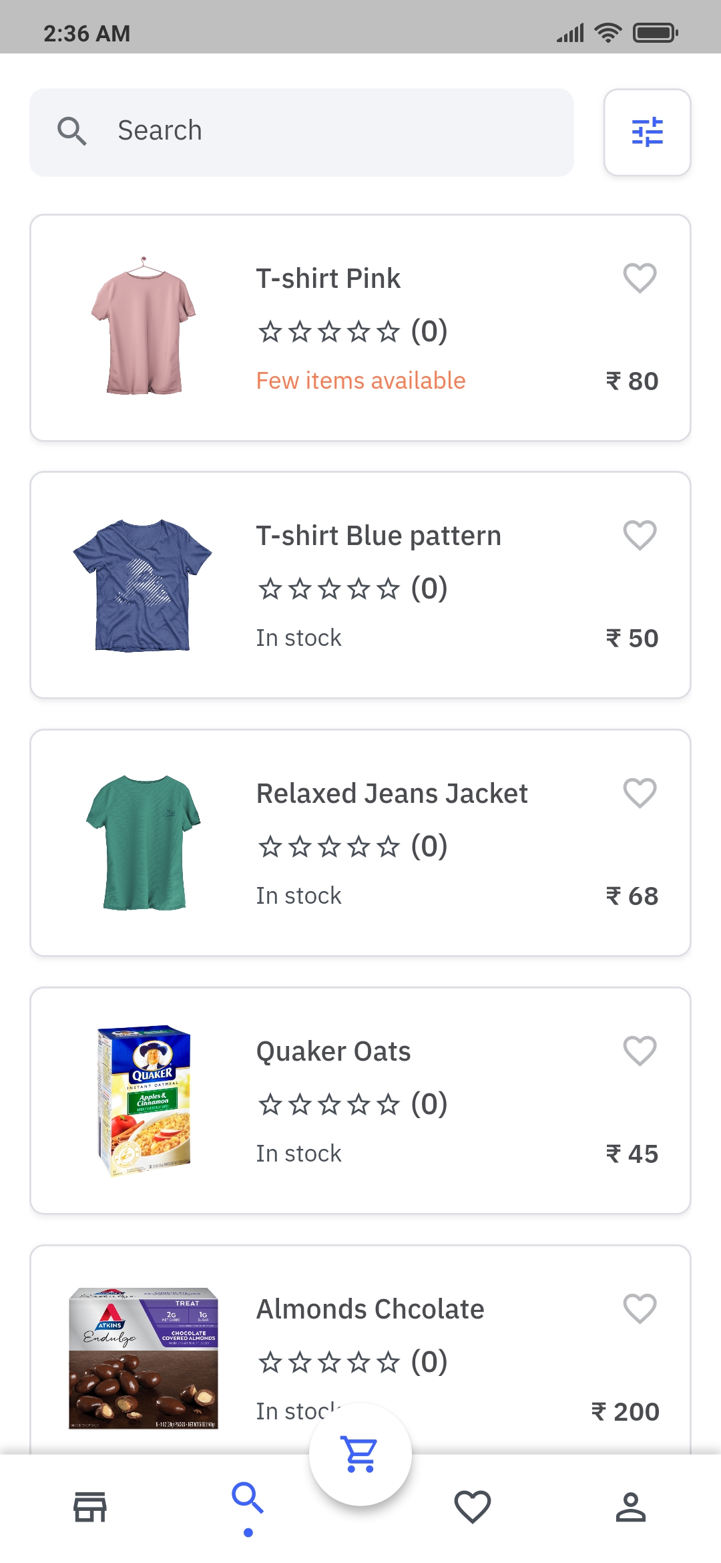Favorite the T-shirt Pink item
This screenshot has width=721, height=1563.
(640, 278)
